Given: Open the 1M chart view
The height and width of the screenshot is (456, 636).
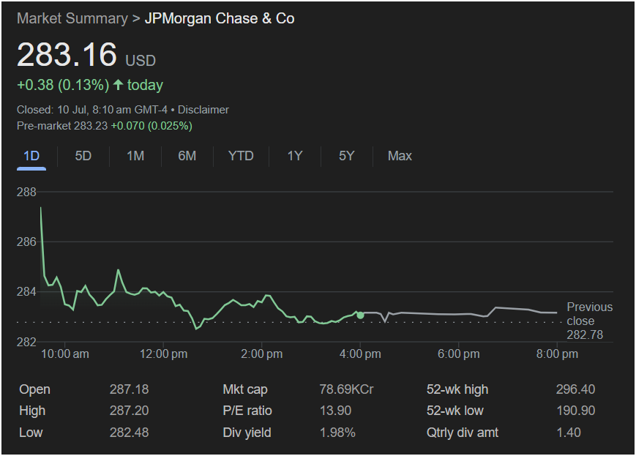Looking at the screenshot, I should pos(135,156).
